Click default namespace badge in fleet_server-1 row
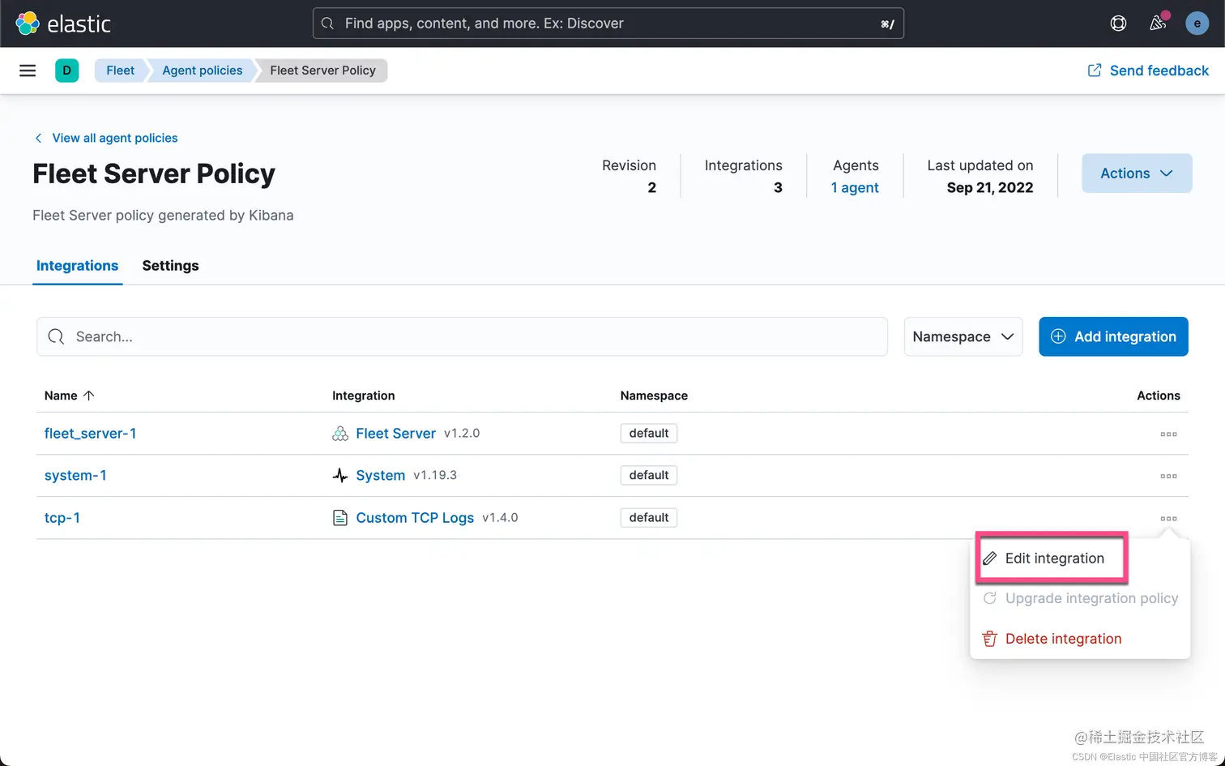Screen dimensions: 1225x766 (x=649, y=434)
